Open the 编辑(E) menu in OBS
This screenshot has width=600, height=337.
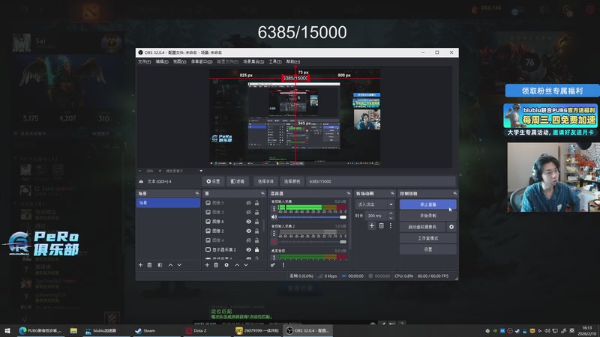[x=161, y=61]
